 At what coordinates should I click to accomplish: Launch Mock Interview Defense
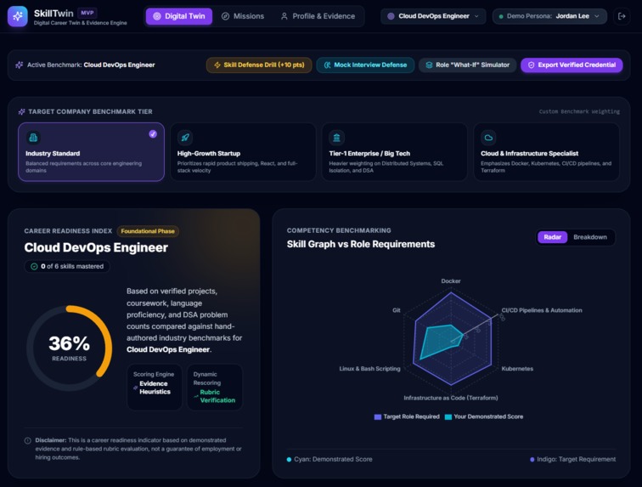365,65
